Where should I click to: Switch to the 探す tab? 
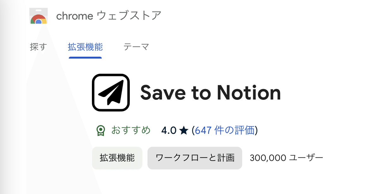pos(39,46)
